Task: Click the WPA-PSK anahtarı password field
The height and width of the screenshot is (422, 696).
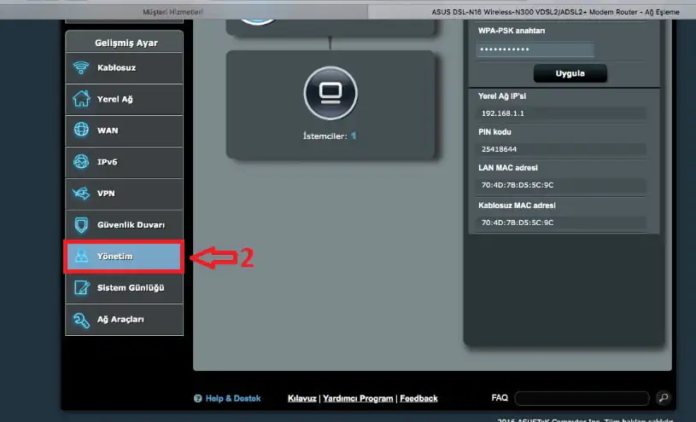Action: pos(535,49)
